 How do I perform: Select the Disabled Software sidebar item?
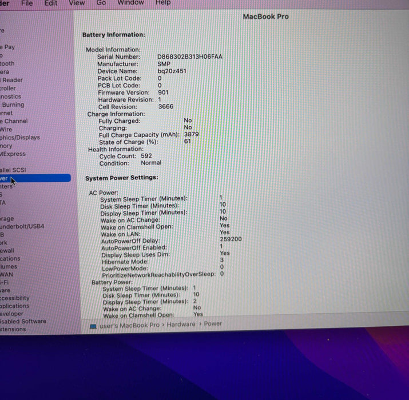[x=23, y=321]
